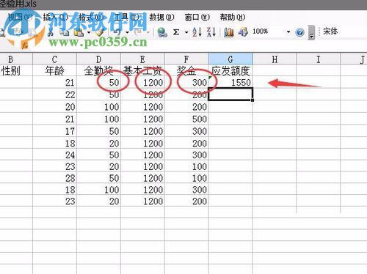Open the Paste options dropdown arrow
Image resolution: width=367 pixels, height=274 pixels.
[89, 32]
